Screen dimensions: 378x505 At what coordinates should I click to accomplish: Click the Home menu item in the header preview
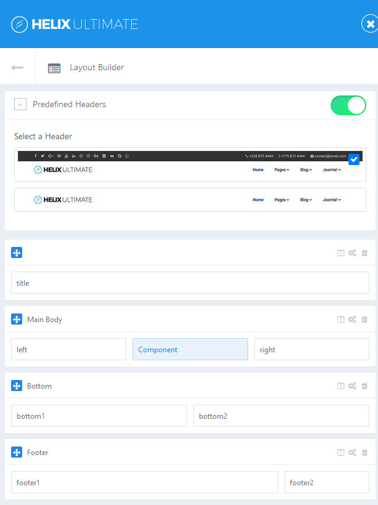(258, 169)
